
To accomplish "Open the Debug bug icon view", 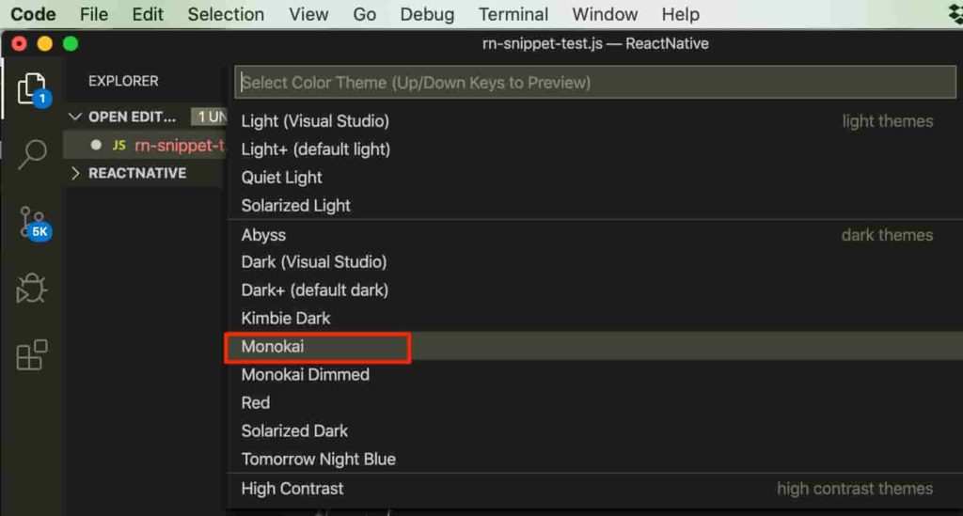I will [31, 289].
